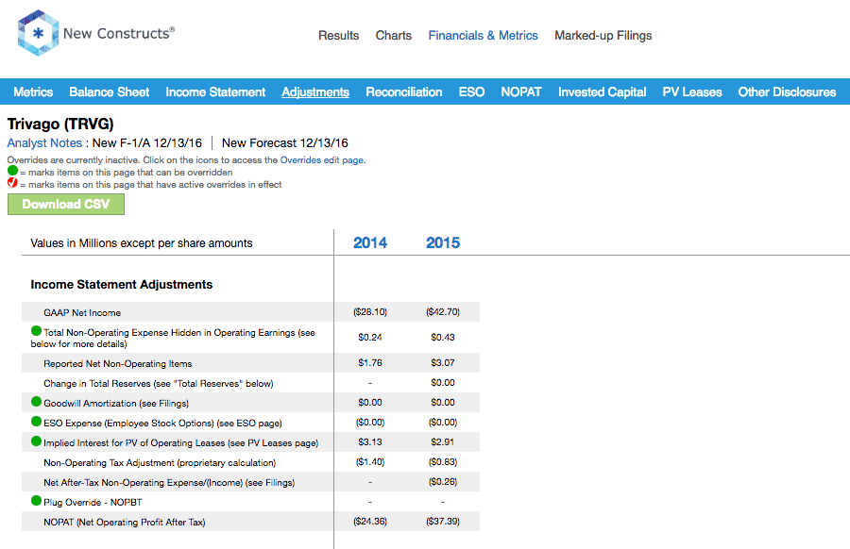
Task: Select the 2015 column header
Action: (x=443, y=242)
